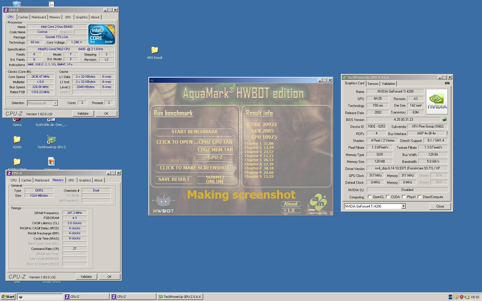Image resolution: width=482 pixels, height=301 pixels.
Task: Switch to Caches tab in top CPU-Z
Action: coord(23,17)
